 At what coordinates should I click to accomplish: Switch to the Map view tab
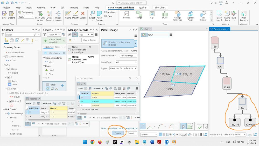click(146, 29)
